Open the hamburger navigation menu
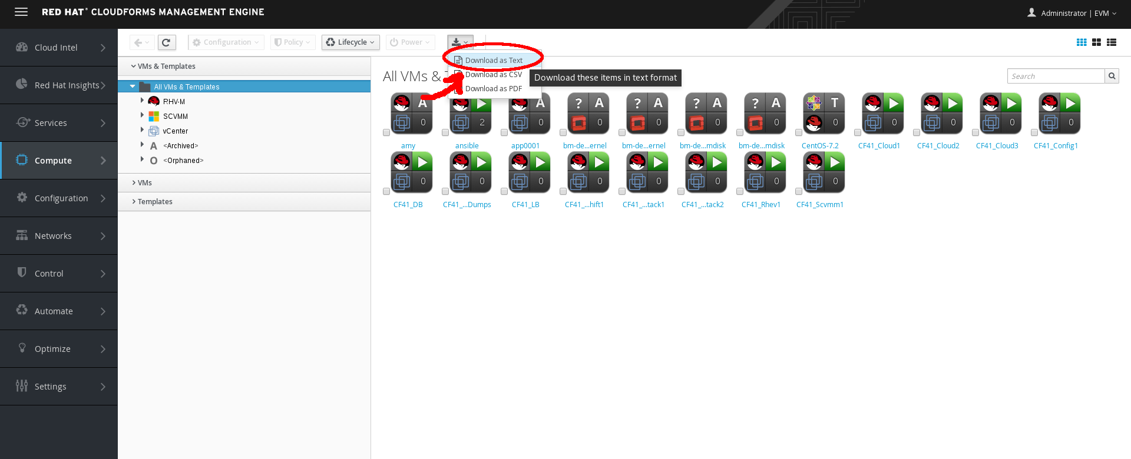This screenshot has height=459, width=1131. [21, 12]
